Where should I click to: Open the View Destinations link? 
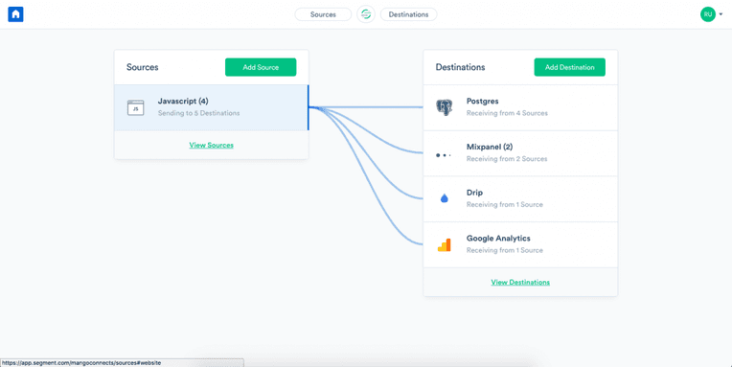point(520,283)
